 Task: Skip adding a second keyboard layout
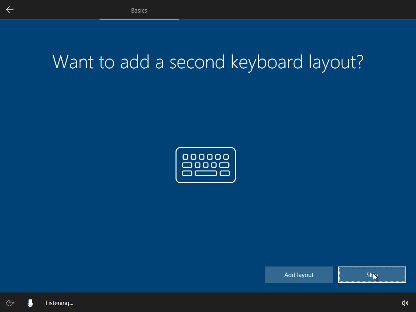coord(372,275)
